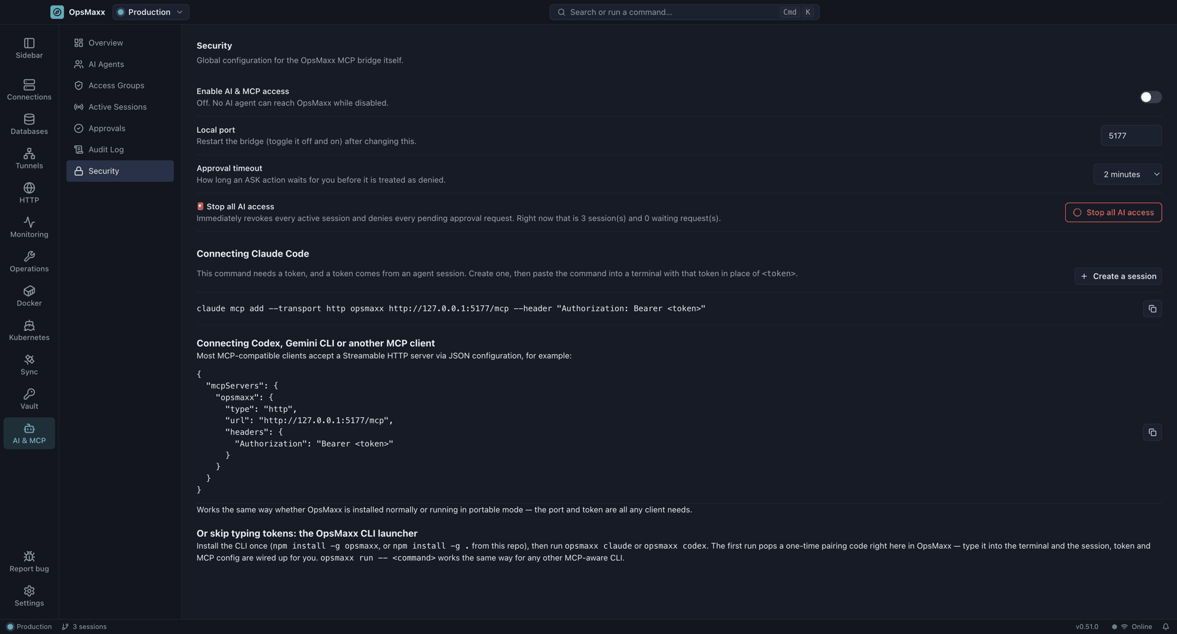Click the "url" line in the JSON
1177x634 pixels.
coord(309,420)
